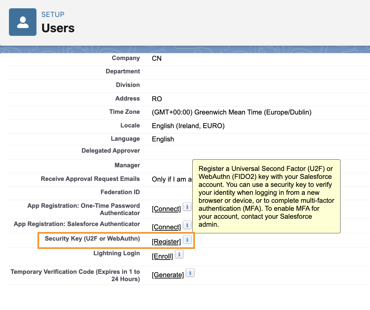This screenshot has height=310, width=370.
Task: Click the App Registration: Salesforce Authenticator label
Action: (77, 224)
